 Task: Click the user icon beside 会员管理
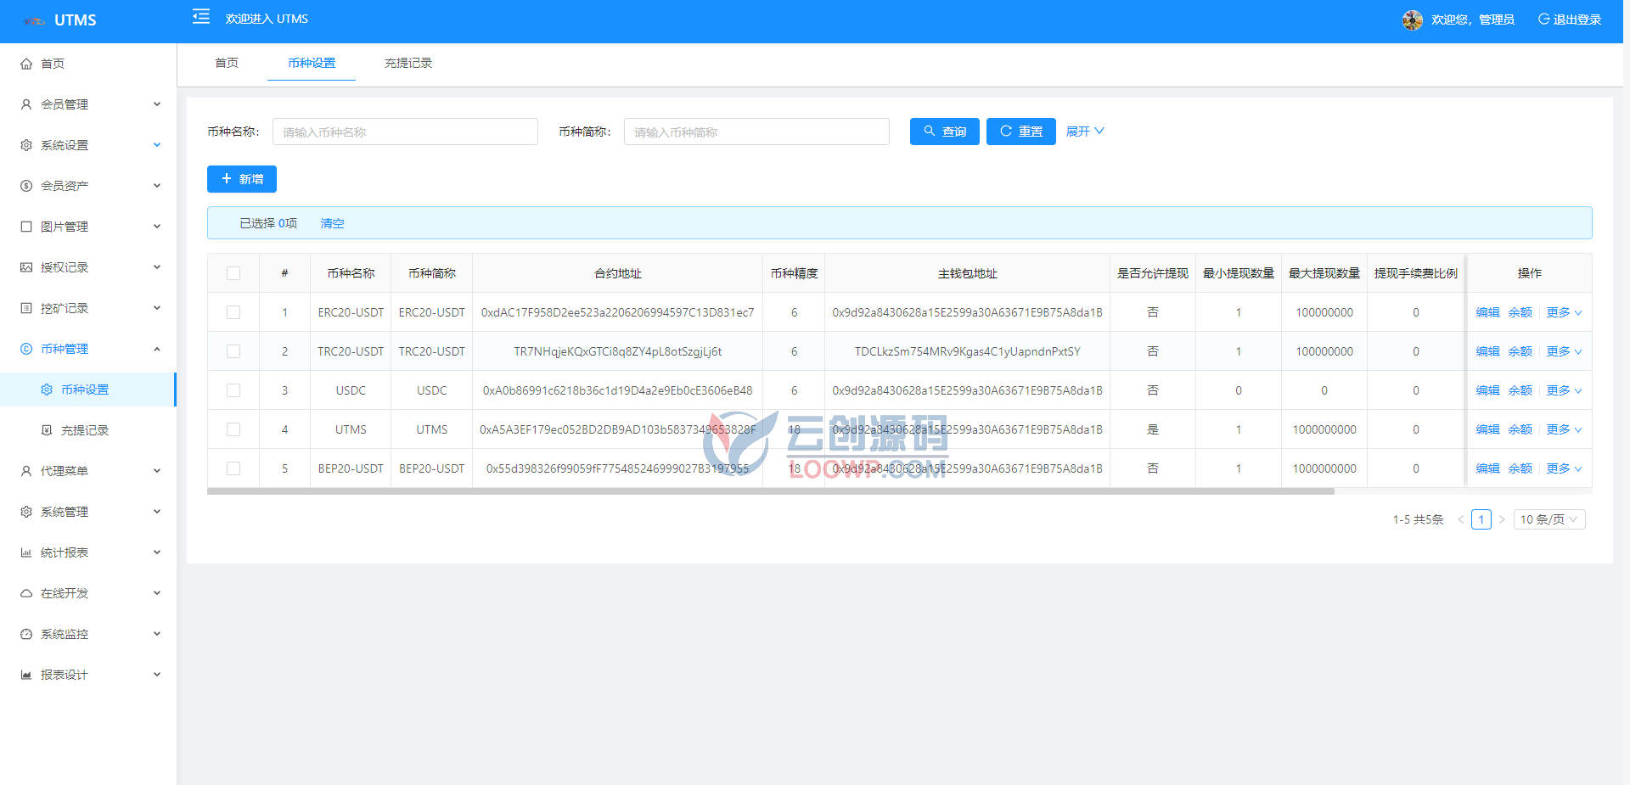point(26,104)
